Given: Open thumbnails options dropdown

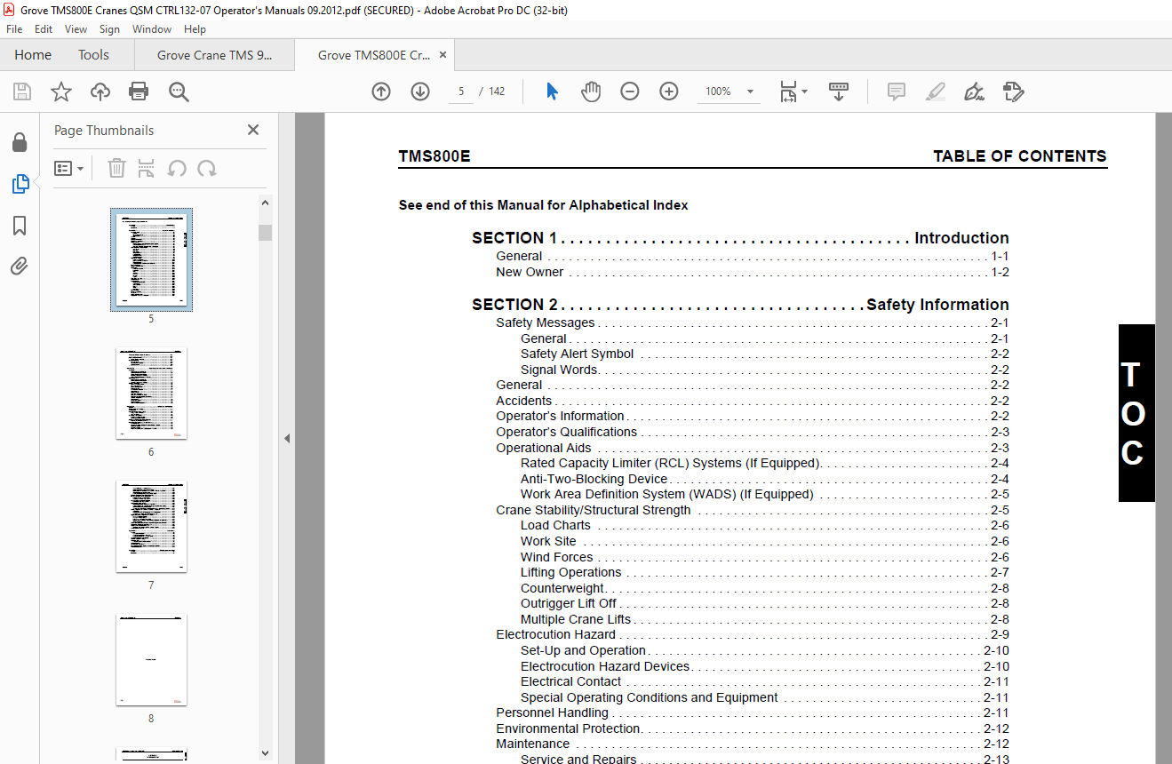Looking at the screenshot, I should (x=68, y=168).
